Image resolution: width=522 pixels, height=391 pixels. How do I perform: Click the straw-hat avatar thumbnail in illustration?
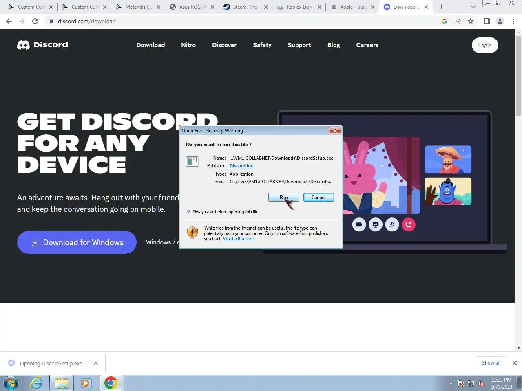[x=448, y=160]
